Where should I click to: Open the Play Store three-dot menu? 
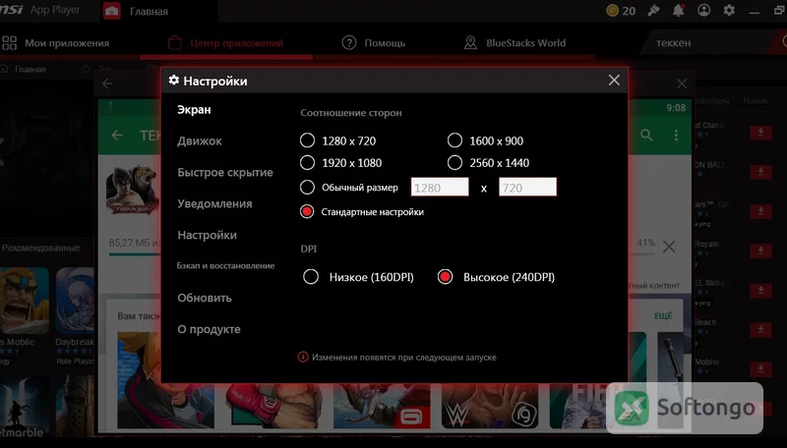coord(676,135)
